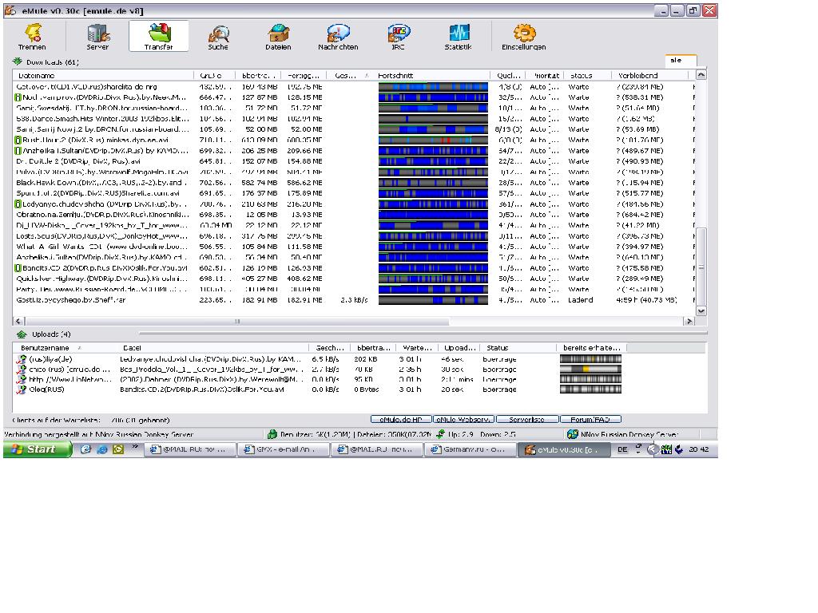Screen dimensions: 818x613
Task: Open Einstellungen preferences gear icon
Action: 524,33
